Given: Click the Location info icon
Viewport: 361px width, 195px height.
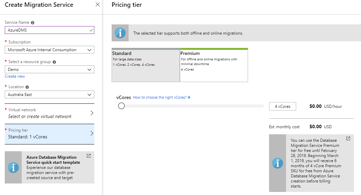Looking at the screenshot, I should [x=27, y=87].
